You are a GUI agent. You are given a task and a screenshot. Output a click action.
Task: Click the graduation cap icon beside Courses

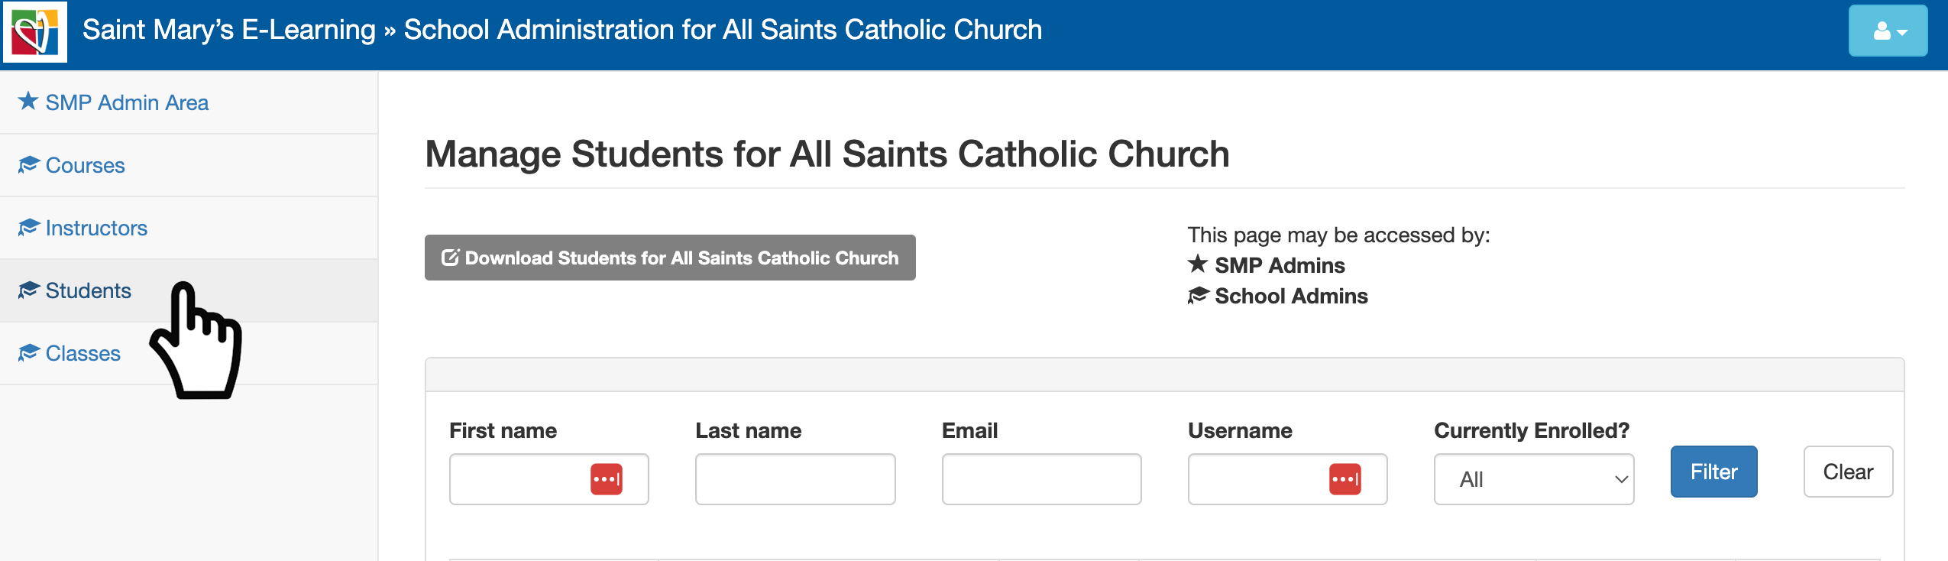28,165
